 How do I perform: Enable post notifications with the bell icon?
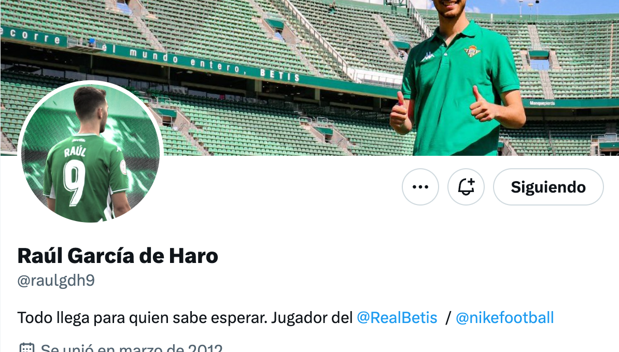466,187
